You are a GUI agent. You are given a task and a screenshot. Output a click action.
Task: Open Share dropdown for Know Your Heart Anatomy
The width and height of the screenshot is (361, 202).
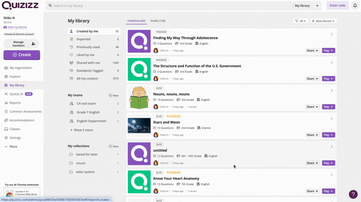pos(312,191)
